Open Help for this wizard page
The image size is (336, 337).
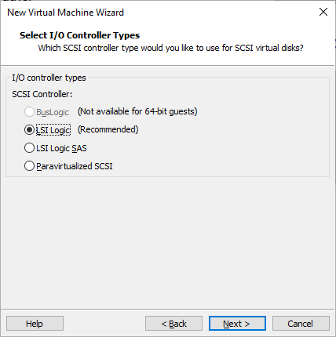[x=35, y=324]
